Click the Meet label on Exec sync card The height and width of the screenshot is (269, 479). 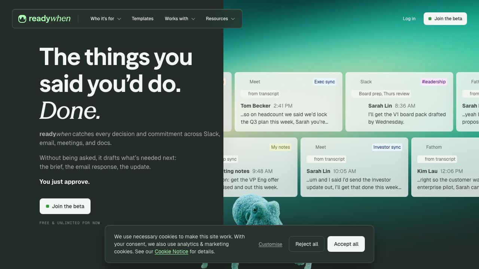255,82
